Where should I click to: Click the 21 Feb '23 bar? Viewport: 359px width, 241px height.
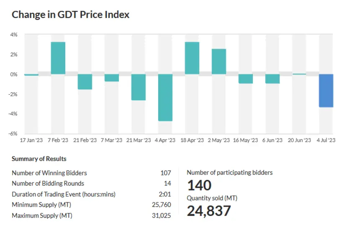pyautogui.click(x=85, y=82)
